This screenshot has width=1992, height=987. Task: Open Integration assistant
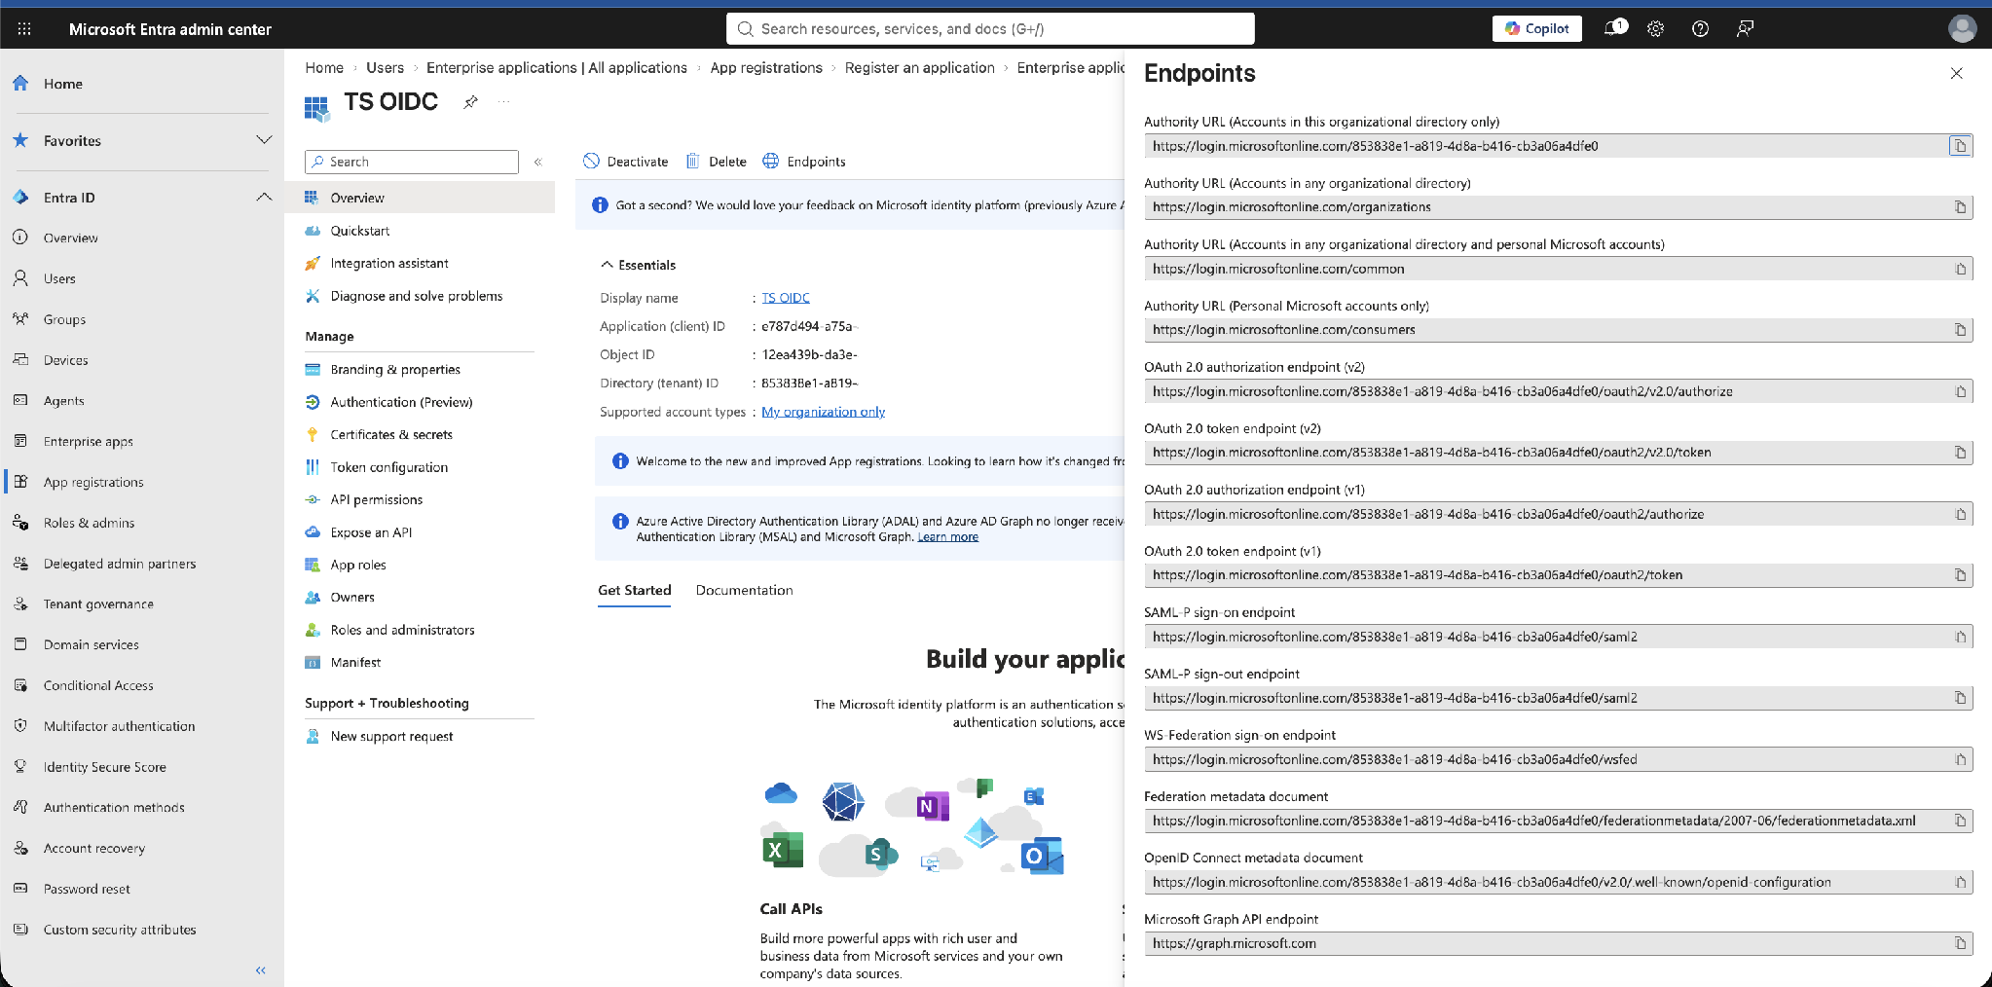click(x=389, y=263)
